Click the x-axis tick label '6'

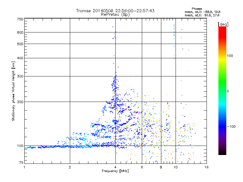[x=142, y=167]
